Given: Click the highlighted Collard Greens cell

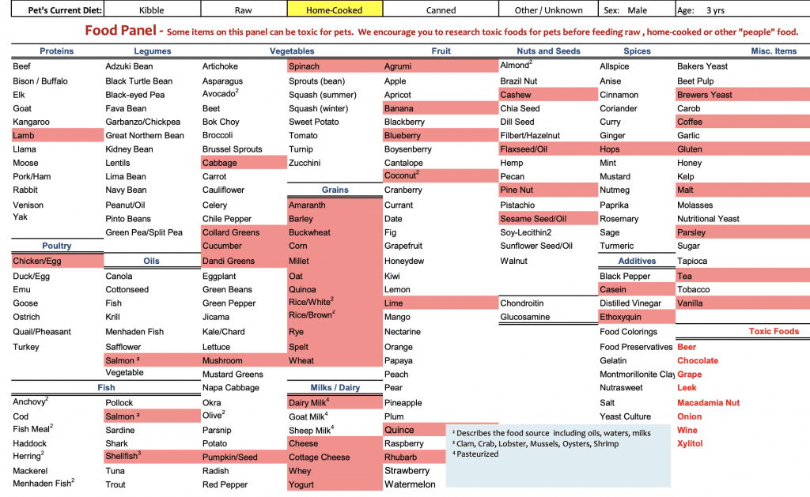Looking at the screenshot, I should pyautogui.click(x=244, y=232).
